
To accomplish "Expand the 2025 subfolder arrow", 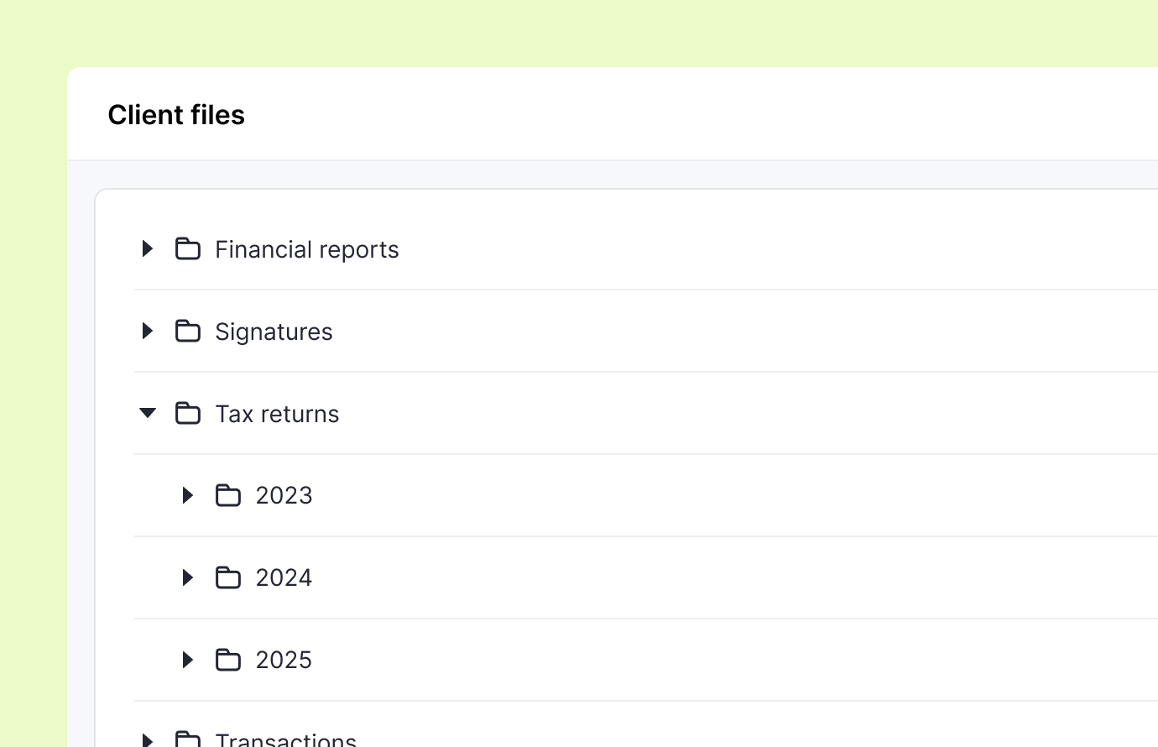I will [x=188, y=660].
